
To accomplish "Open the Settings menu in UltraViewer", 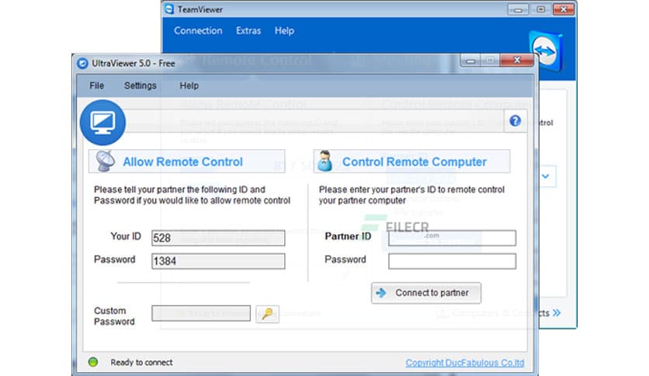I will click(140, 85).
